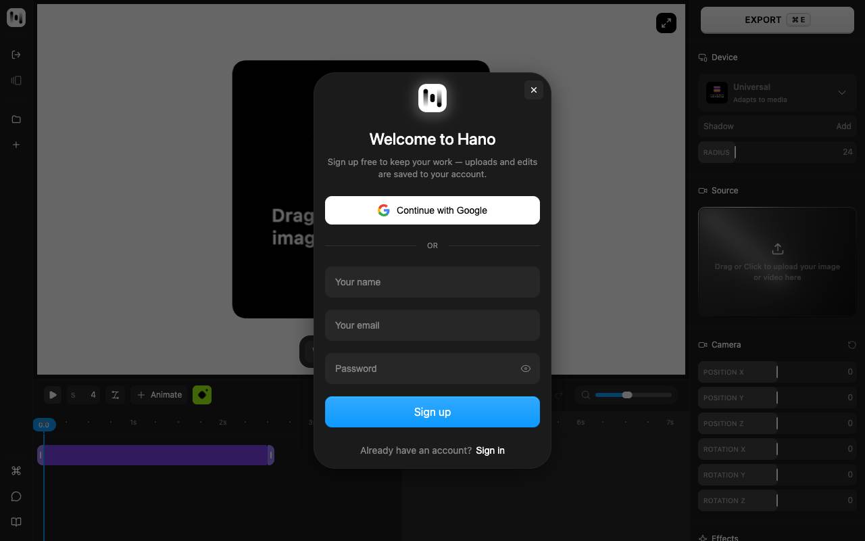Click the easing curve icon beside duration
This screenshot has width=865, height=541.
coord(116,395)
